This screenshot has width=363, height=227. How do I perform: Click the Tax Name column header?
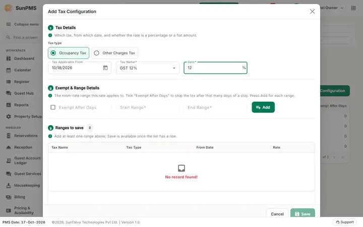click(x=59, y=147)
